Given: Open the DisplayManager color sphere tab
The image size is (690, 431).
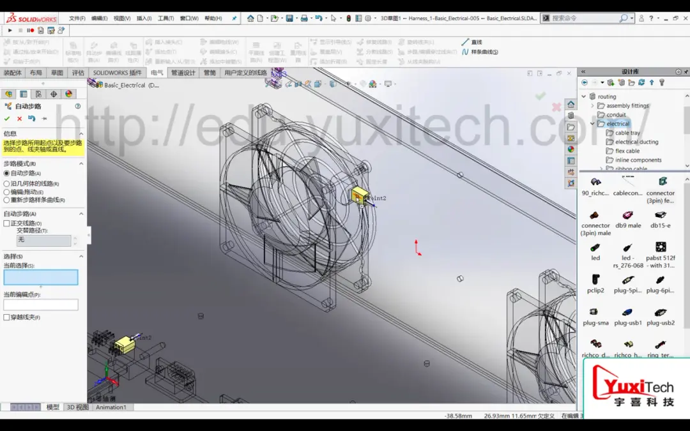Looking at the screenshot, I should pos(68,94).
